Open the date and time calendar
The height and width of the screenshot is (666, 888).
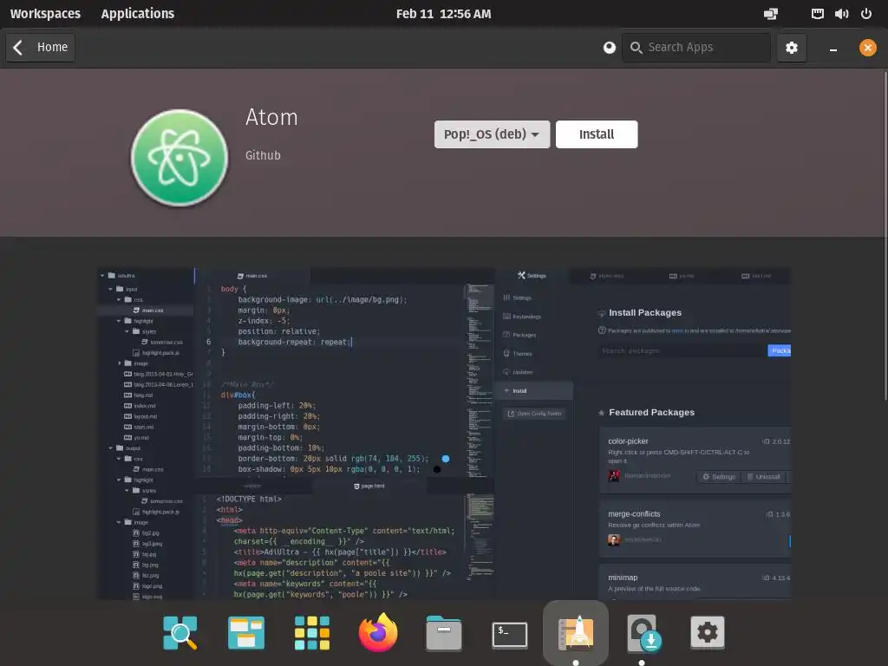click(x=443, y=14)
